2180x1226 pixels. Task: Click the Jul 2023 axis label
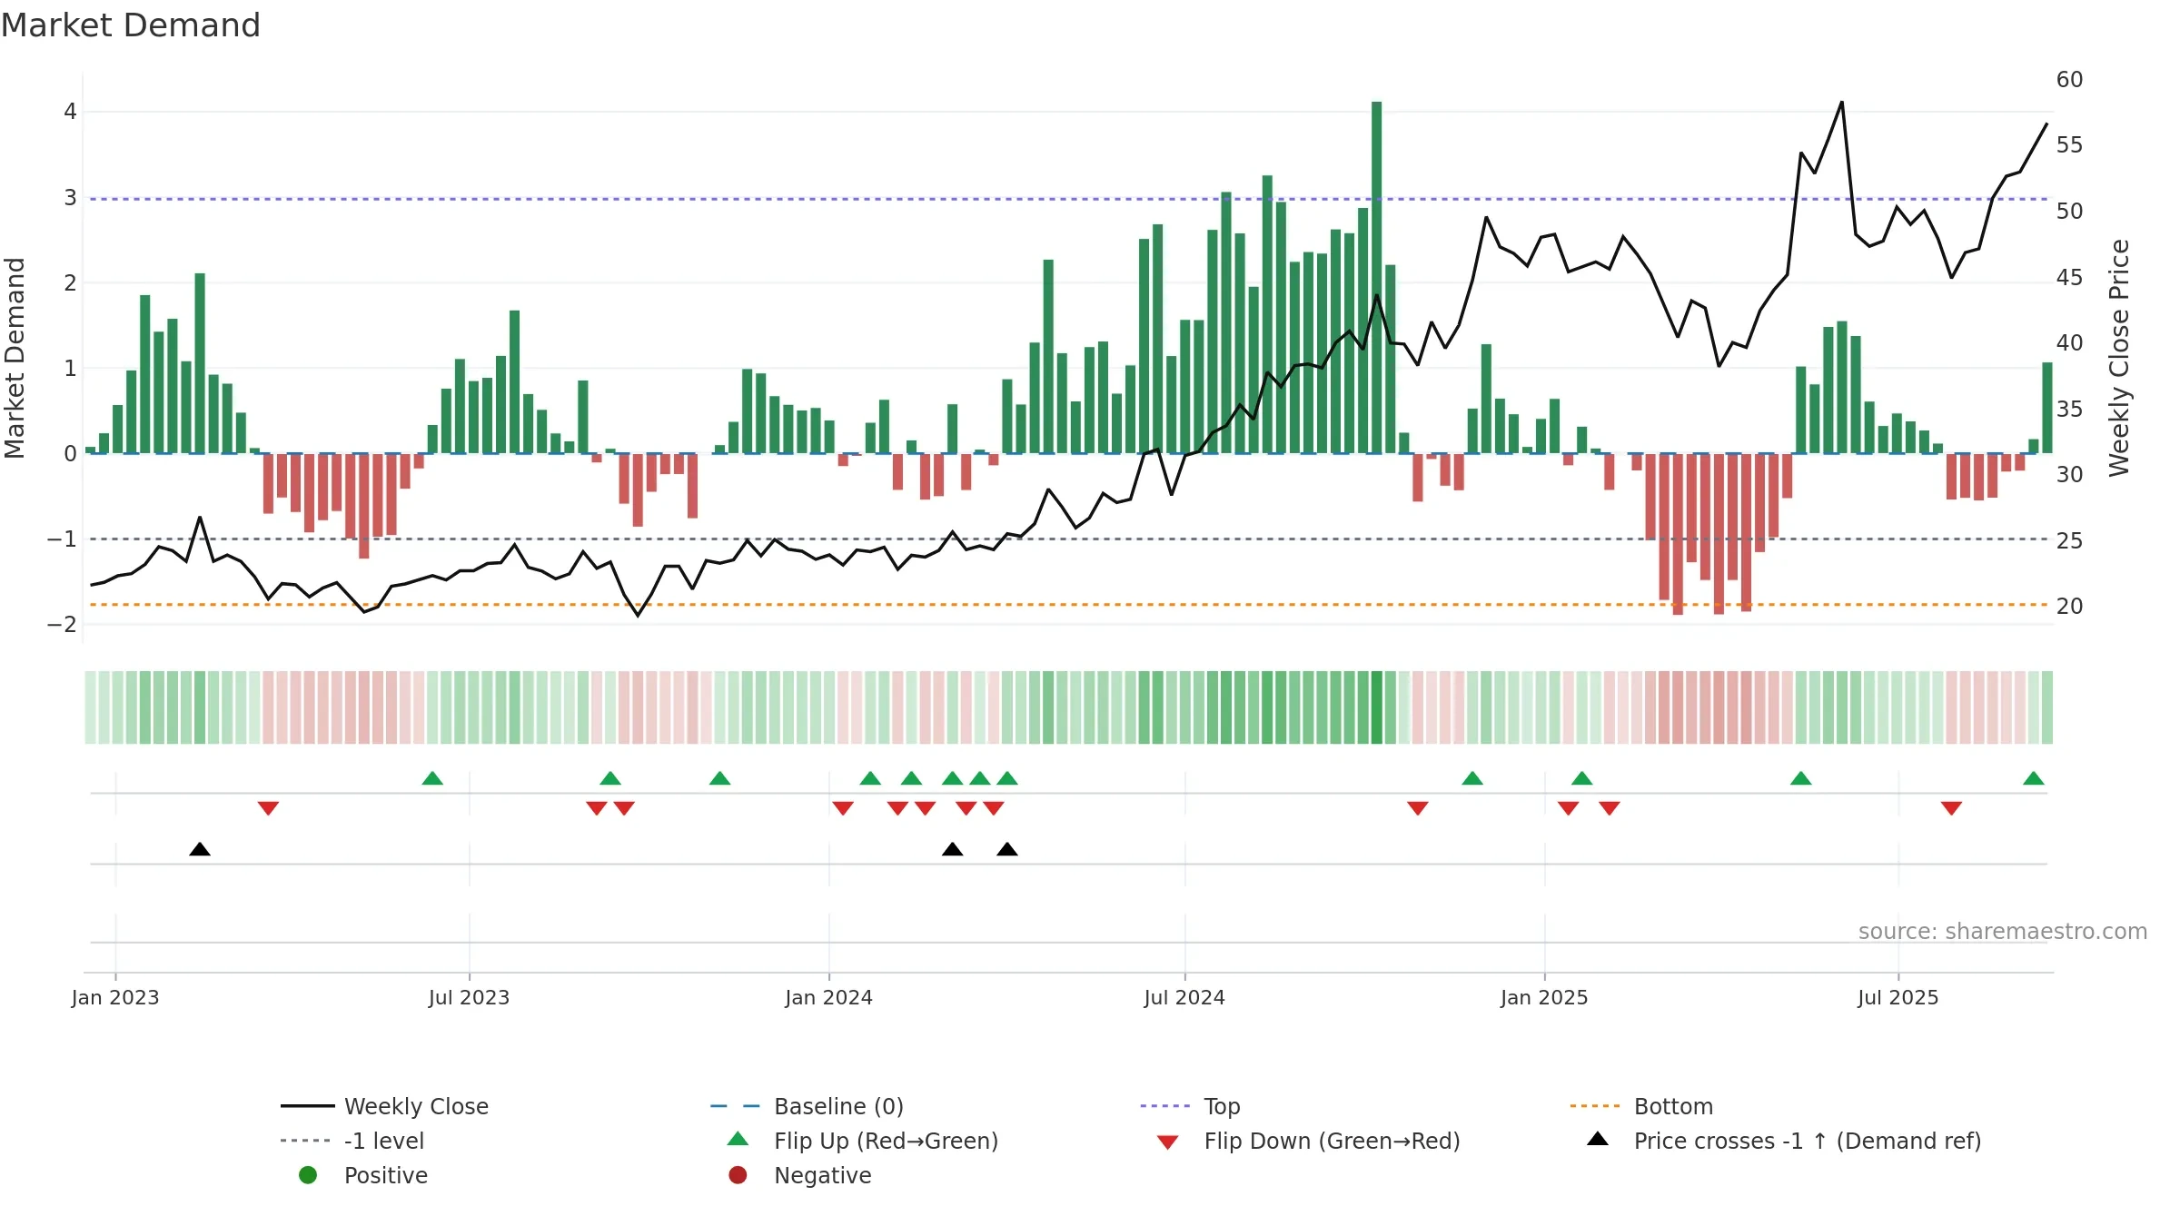[469, 997]
